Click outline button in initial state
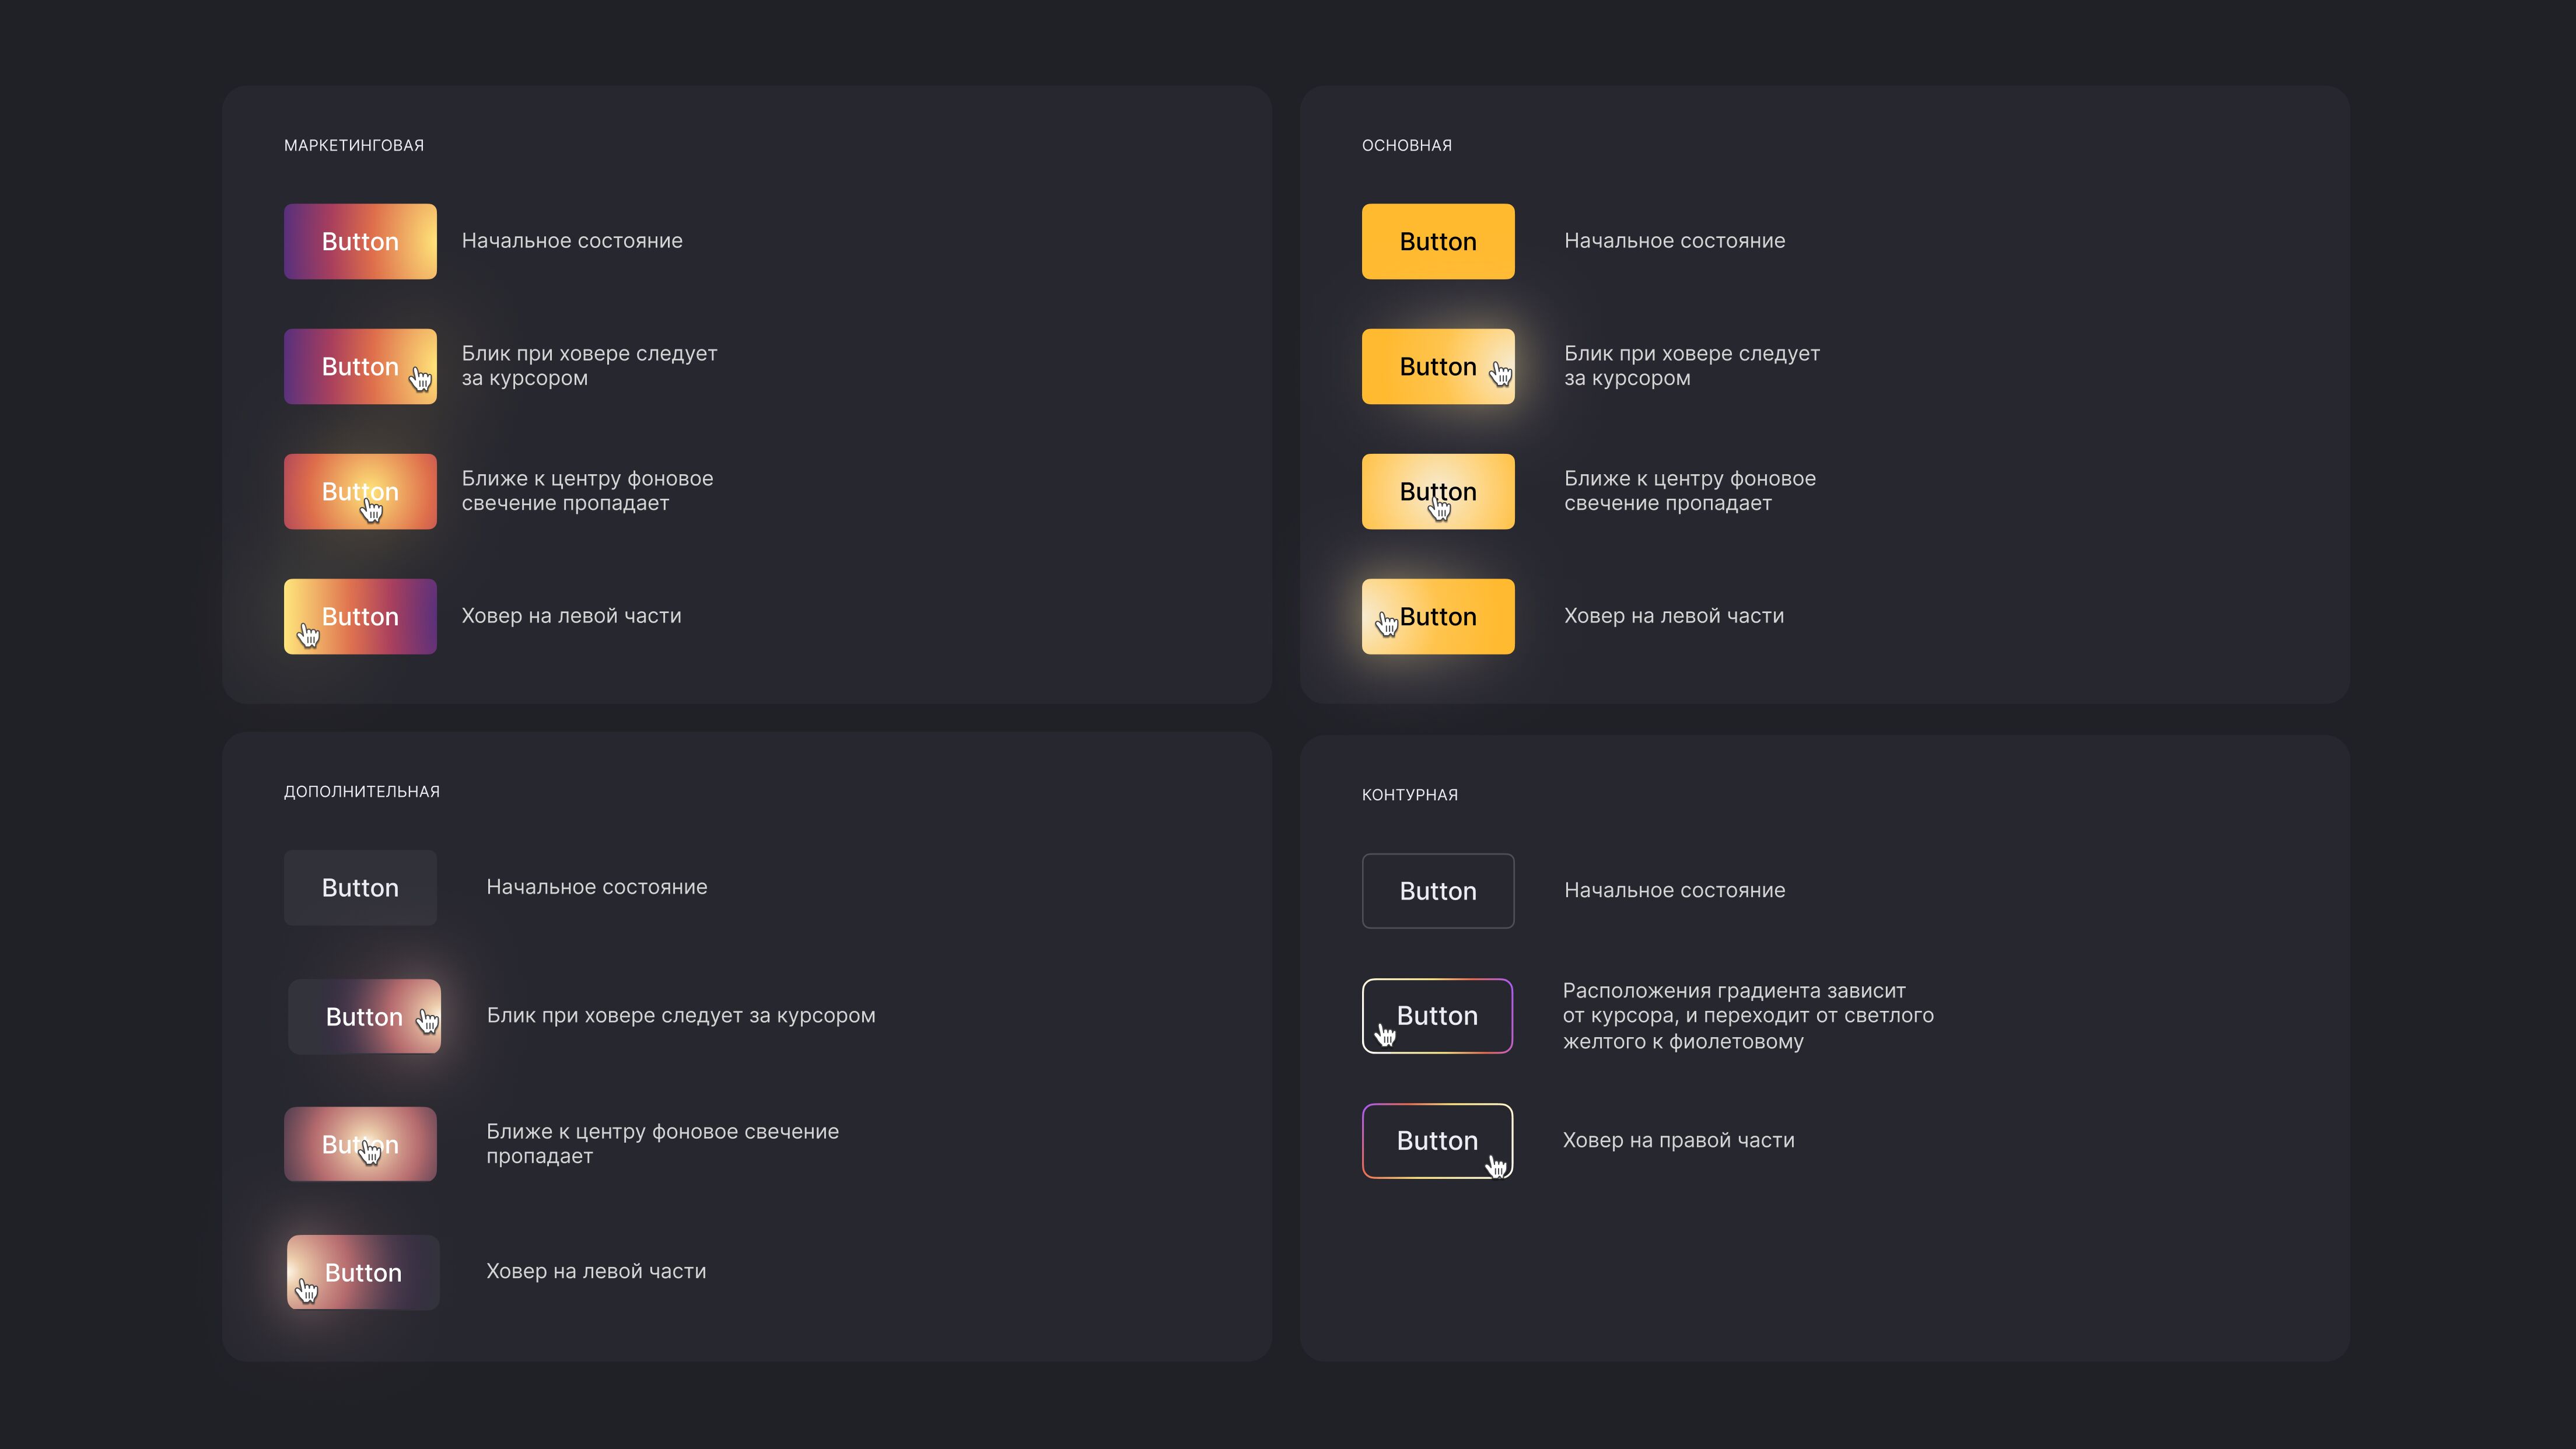2576x1449 pixels. pos(1437,890)
